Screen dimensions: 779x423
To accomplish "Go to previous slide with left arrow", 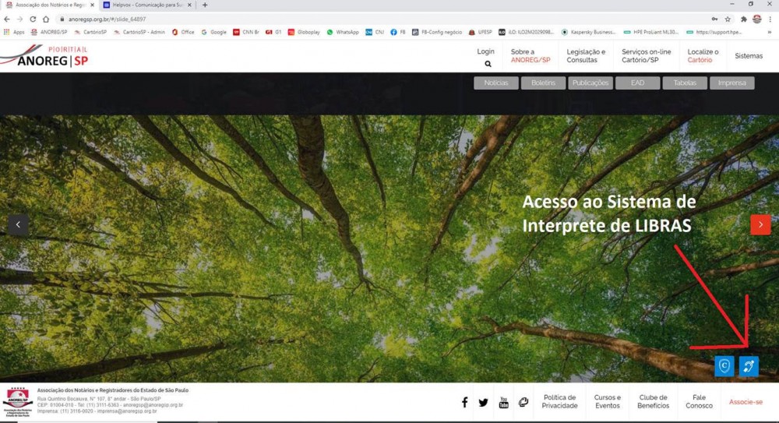I will 18,224.
